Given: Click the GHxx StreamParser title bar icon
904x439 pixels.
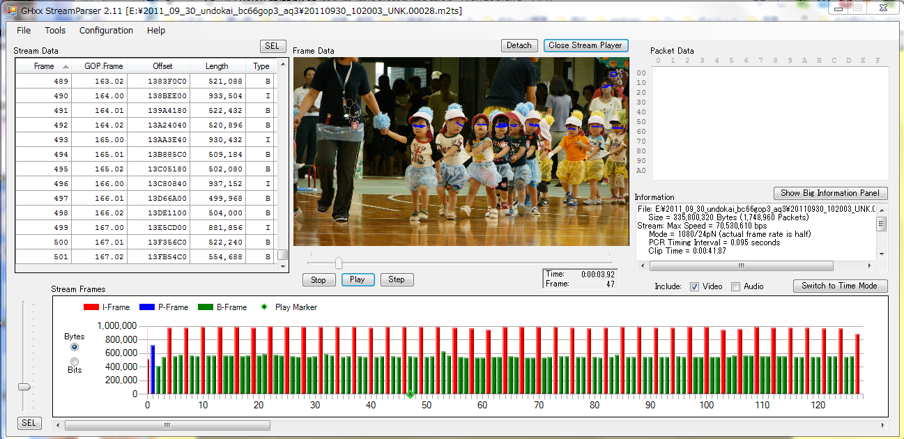Looking at the screenshot, I should pos(12,11).
